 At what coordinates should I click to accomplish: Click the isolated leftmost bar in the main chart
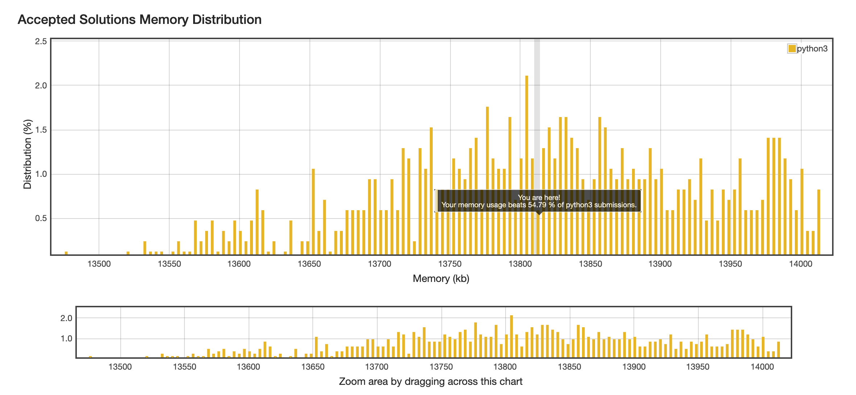click(66, 253)
